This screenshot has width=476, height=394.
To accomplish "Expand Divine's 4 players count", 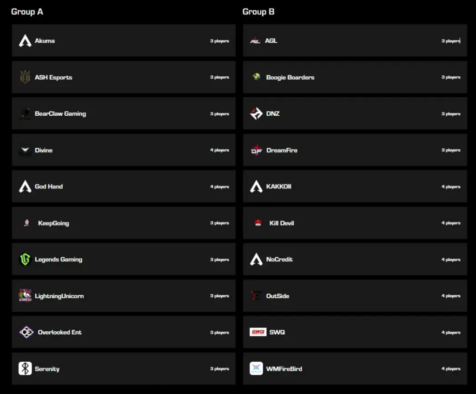I will pos(219,150).
